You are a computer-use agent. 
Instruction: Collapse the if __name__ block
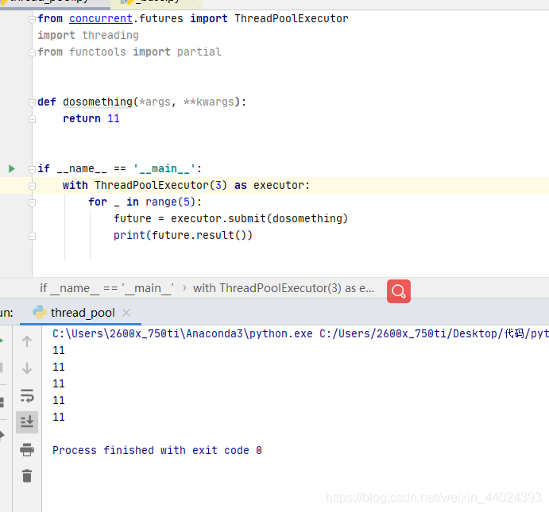click(x=32, y=169)
